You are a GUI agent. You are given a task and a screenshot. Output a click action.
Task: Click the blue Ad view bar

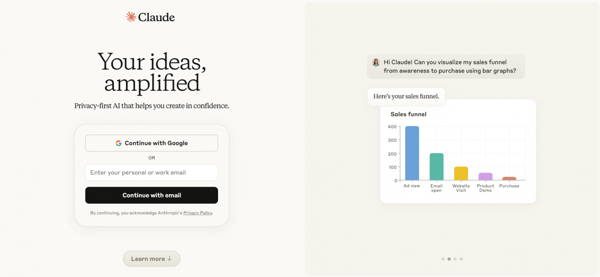(x=412, y=153)
